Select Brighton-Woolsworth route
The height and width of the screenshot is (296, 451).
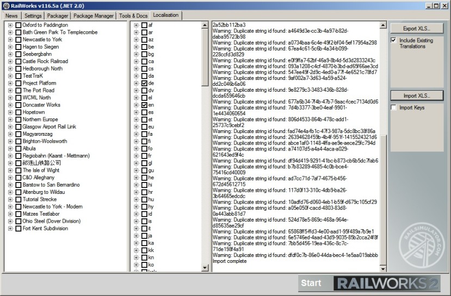tap(45, 141)
